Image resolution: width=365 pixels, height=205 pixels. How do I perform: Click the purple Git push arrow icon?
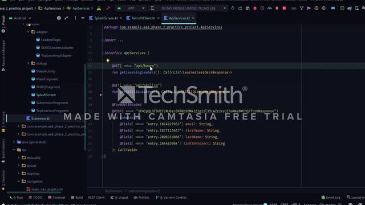click(x=309, y=9)
